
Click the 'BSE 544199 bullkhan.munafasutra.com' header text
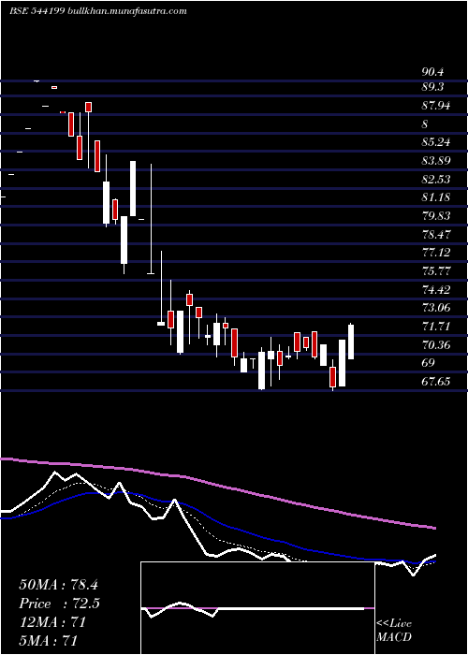[x=98, y=11]
